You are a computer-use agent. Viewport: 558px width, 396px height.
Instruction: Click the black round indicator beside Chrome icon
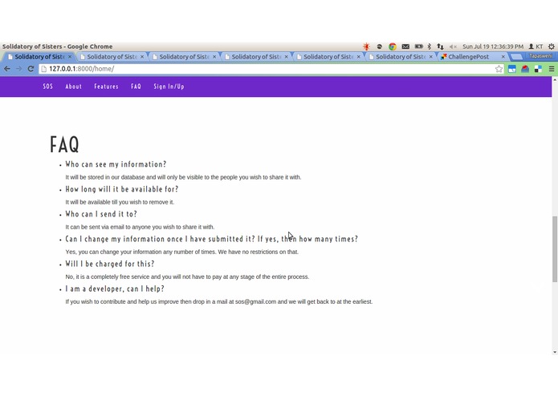(x=379, y=46)
